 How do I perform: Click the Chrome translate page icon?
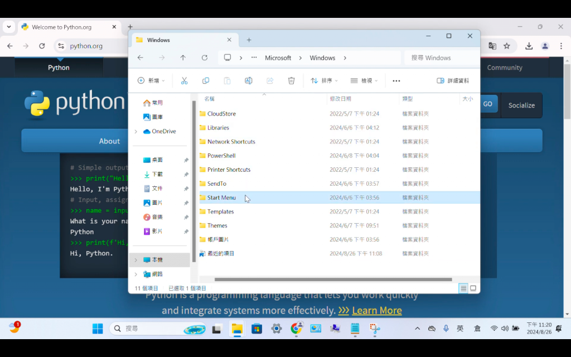point(492,46)
